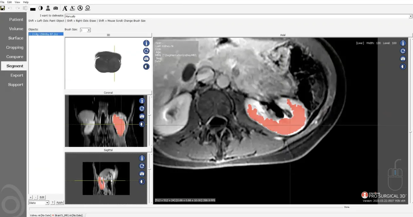Click the Save disk icon in toolbar
Image resolution: width=413 pixels, height=217 pixels.
click(3, 8)
